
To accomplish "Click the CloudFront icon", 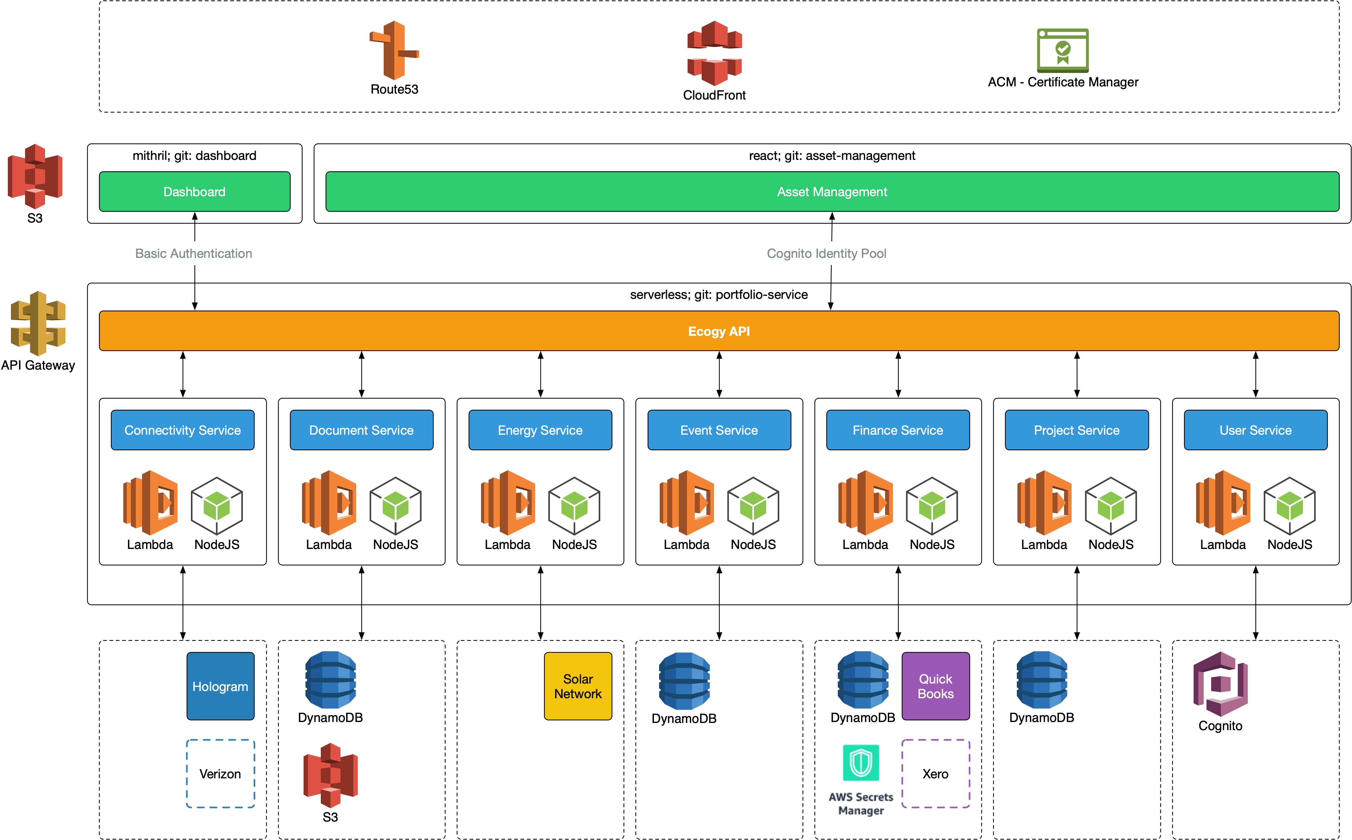I will [x=714, y=53].
